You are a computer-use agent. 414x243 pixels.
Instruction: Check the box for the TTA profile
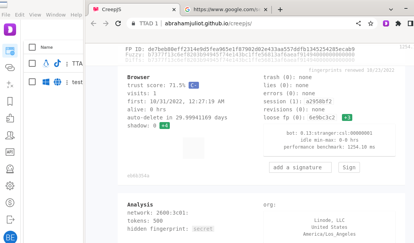(x=32, y=63)
